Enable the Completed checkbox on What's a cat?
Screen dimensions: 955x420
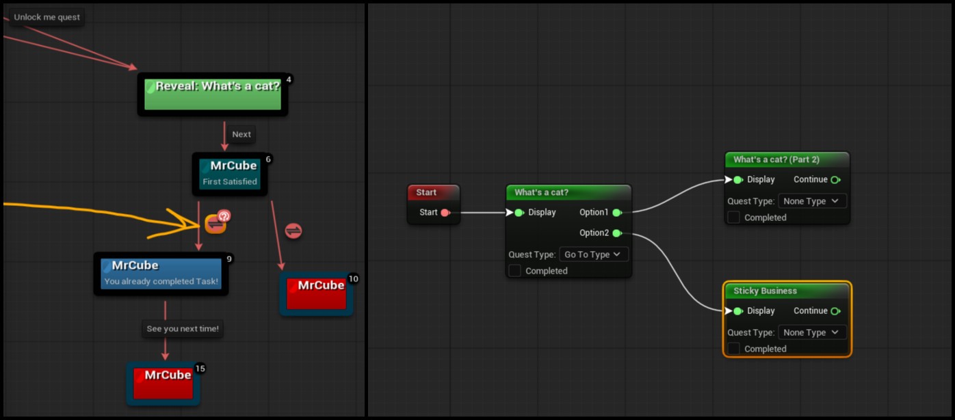514,270
